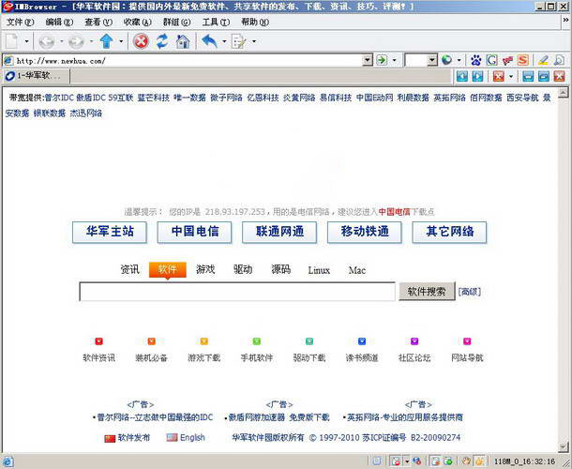This screenshot has width=572, height=469.
Task: Open the 文件(F) menu
Action: [20, 23]
